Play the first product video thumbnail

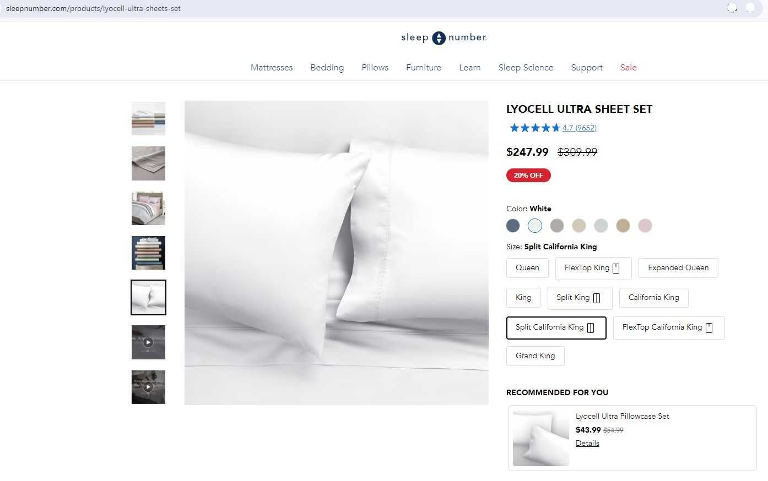[148, 342]
